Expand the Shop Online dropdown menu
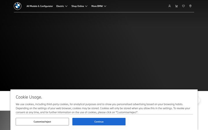The image size is (208, 130). 79,6
